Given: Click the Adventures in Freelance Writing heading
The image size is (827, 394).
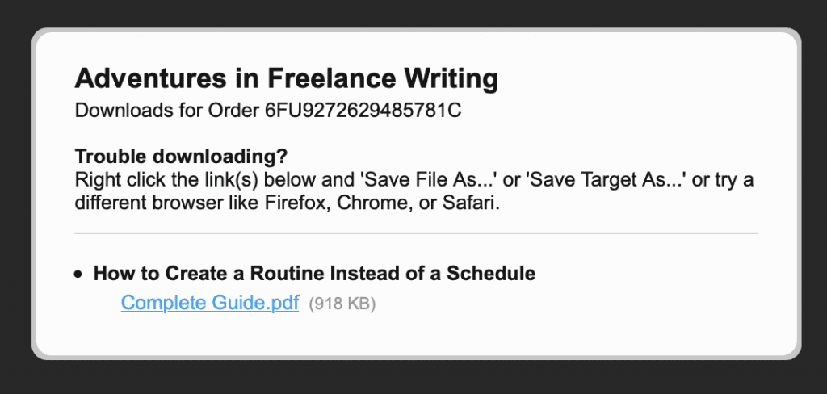Looking at the screenshot, I should point(286,79).
